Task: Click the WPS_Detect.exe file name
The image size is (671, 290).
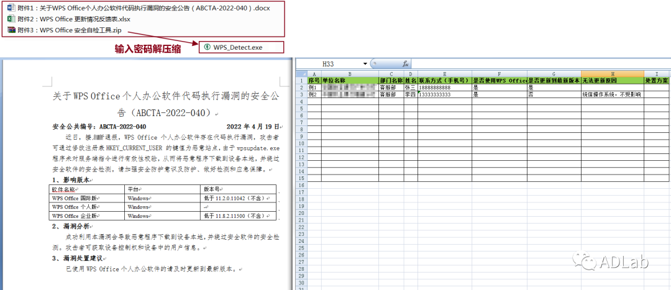Action: tap(238, 47)
